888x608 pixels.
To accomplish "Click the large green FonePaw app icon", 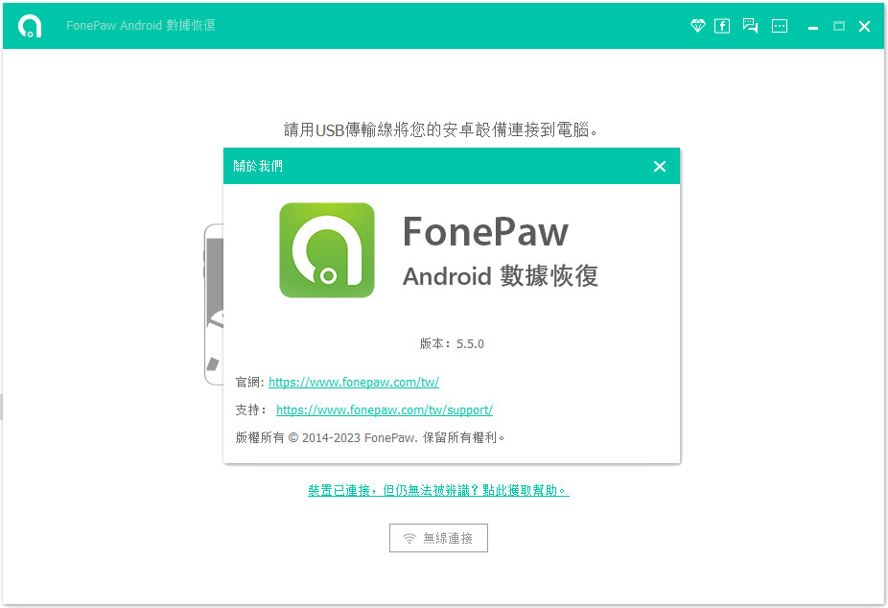I will tap(327, 250).
